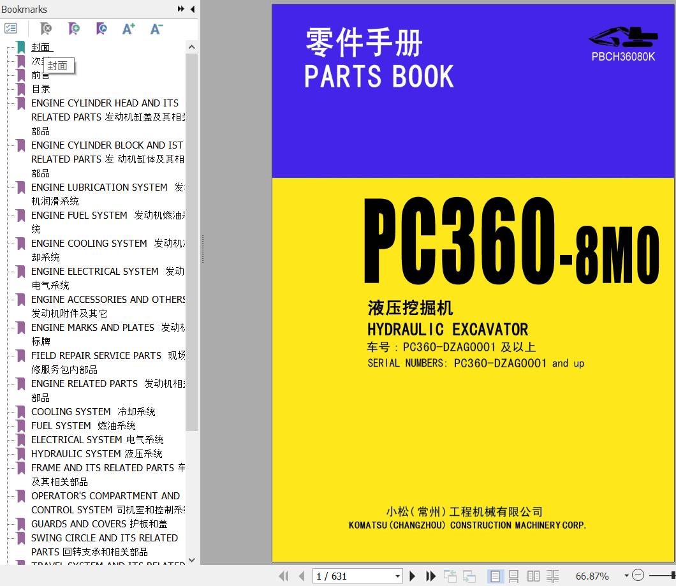This screenshot has height=586, width=676.
Task: Click the zoom slider handle
Action: [673, 575]
